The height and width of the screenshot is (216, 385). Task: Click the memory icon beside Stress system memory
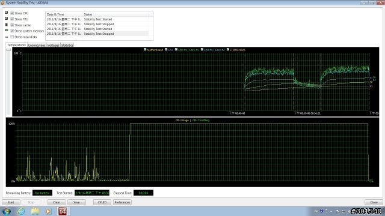(x=7, y=31)
